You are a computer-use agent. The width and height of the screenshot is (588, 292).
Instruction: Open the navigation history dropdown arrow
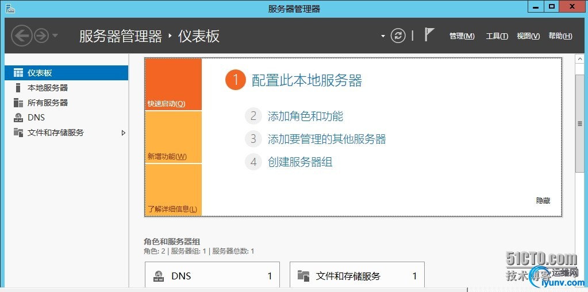tap(55, 36)
